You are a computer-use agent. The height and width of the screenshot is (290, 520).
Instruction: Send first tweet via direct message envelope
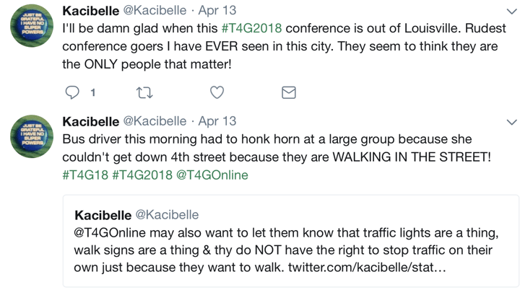tap(288, 92)
